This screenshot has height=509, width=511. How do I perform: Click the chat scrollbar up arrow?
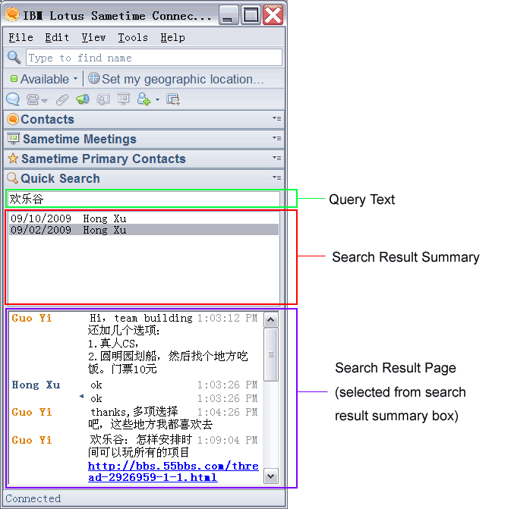point(271,320)
